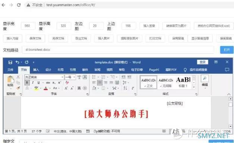Click the Sort A-Z icon

tap(125, 88)
